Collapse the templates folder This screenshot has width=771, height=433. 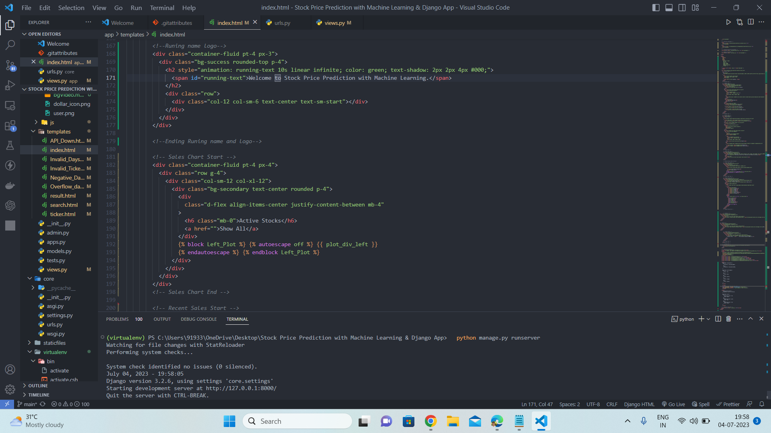coord(59,131)
